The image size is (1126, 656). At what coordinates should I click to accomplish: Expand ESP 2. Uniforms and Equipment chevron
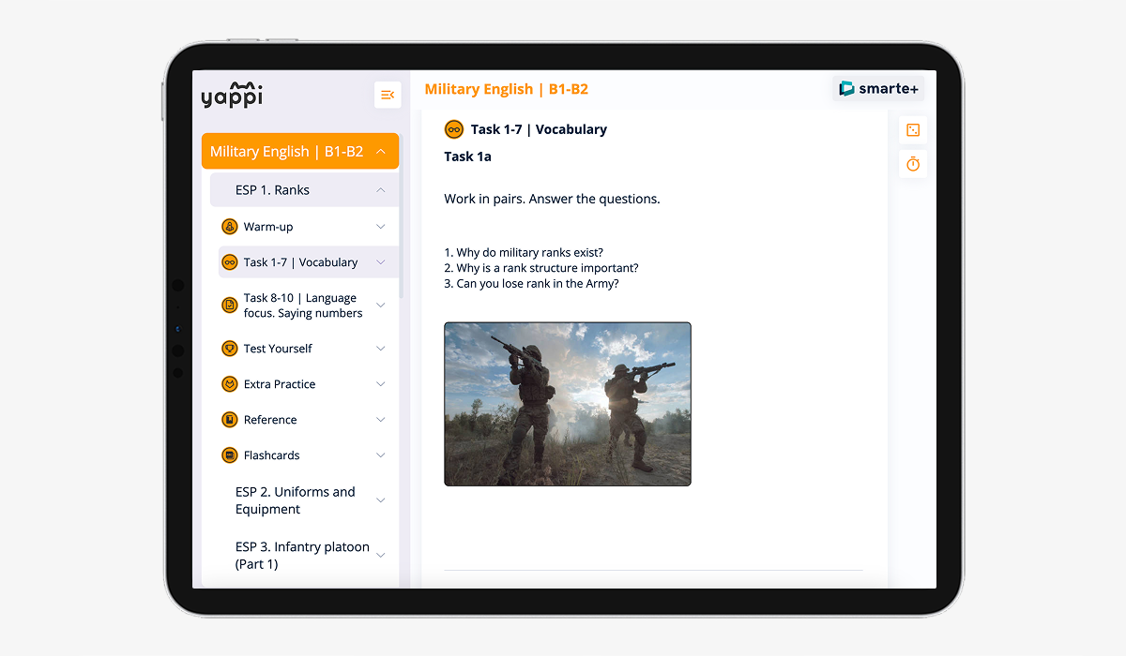point(380,500)
